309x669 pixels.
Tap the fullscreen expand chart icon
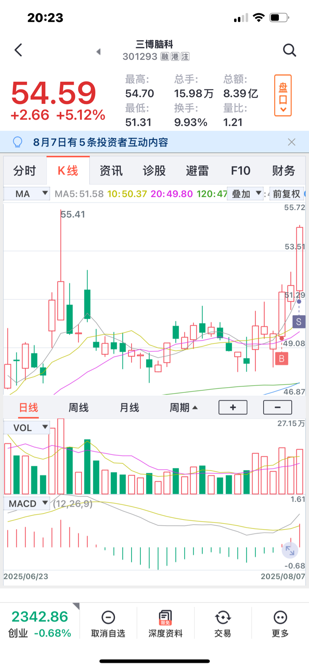290,550
